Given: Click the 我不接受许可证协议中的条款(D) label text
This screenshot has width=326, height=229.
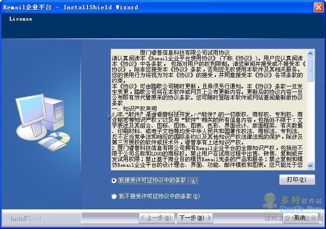Looking at the screenshot, I should tap(159, 196).
